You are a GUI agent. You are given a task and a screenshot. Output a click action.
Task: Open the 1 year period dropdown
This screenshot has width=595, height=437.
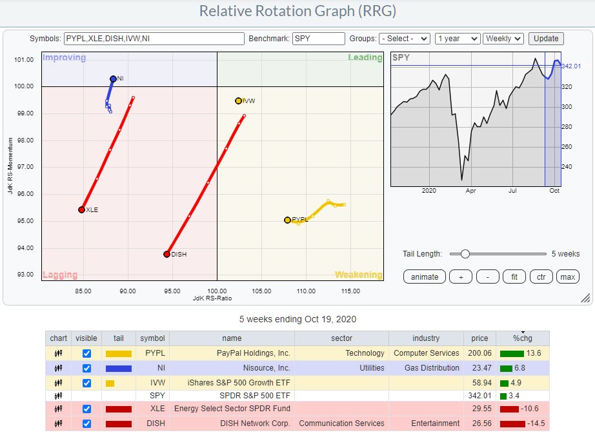coord(457,39)
